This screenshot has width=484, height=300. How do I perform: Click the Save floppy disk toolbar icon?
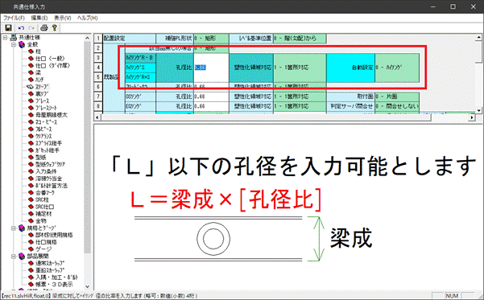8,28
